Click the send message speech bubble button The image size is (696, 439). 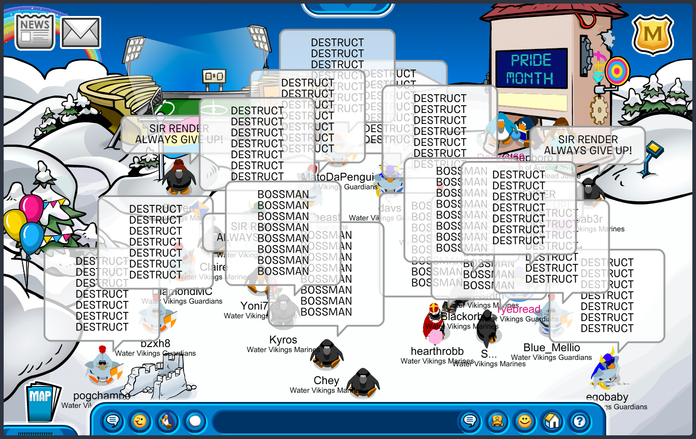470,421
